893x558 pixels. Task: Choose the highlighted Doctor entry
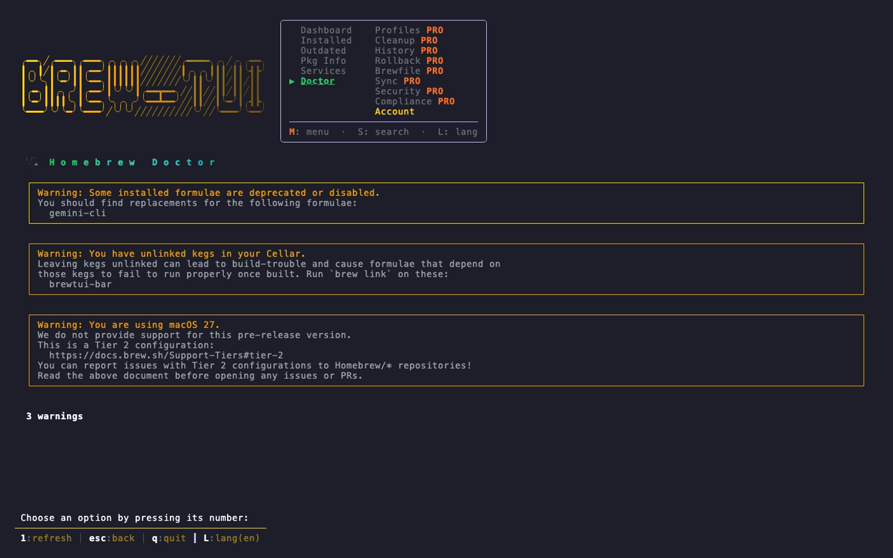click(x=318, y=81)
